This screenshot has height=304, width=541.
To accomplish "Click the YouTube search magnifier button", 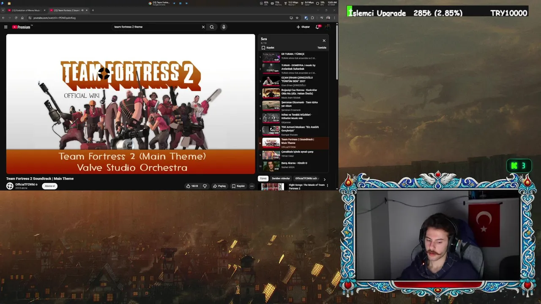I will coord(212,27).
